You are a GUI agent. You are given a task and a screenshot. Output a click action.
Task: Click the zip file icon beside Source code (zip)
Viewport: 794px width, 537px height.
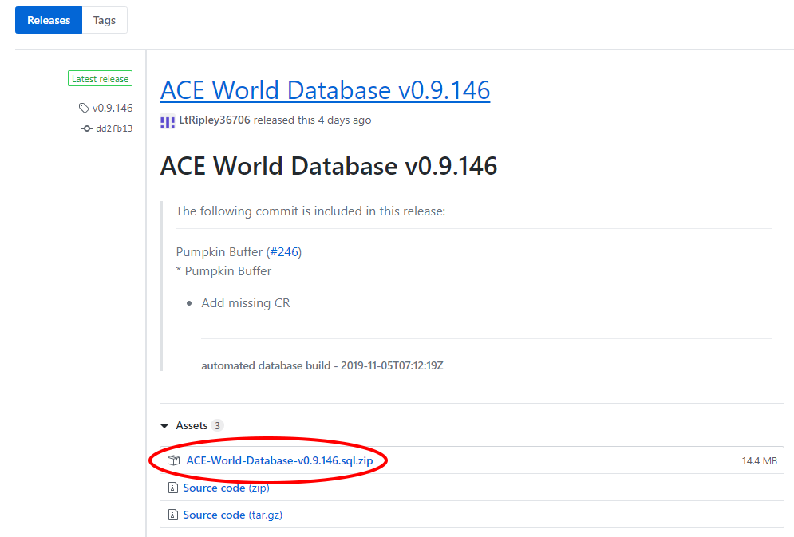[x=172, y=488]
